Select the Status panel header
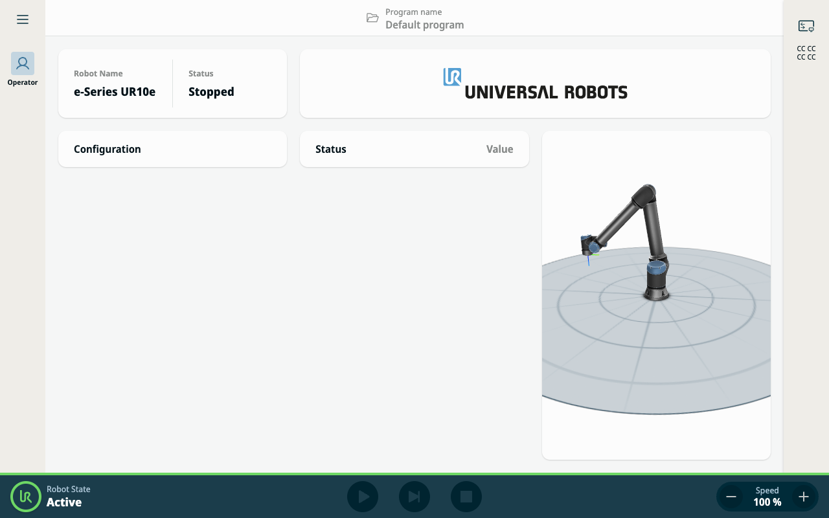 tap(331, 149)
